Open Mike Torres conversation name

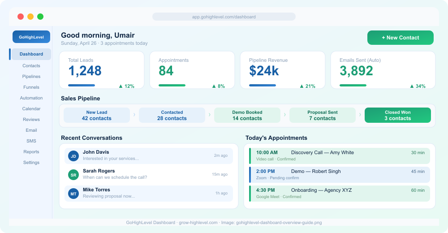click(x=97, y=190)
